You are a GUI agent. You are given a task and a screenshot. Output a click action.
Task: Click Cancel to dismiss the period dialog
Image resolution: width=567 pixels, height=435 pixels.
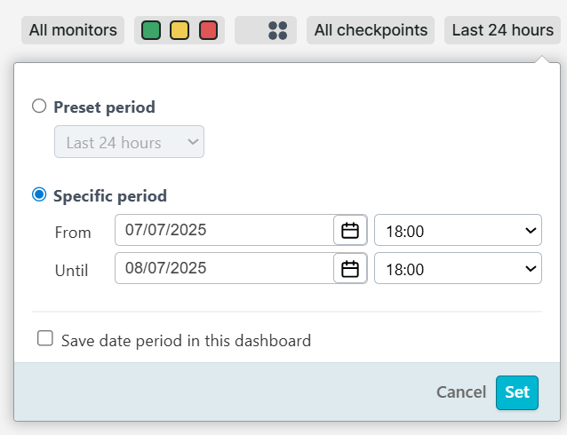pyautogui.click(x=460, y=392)
